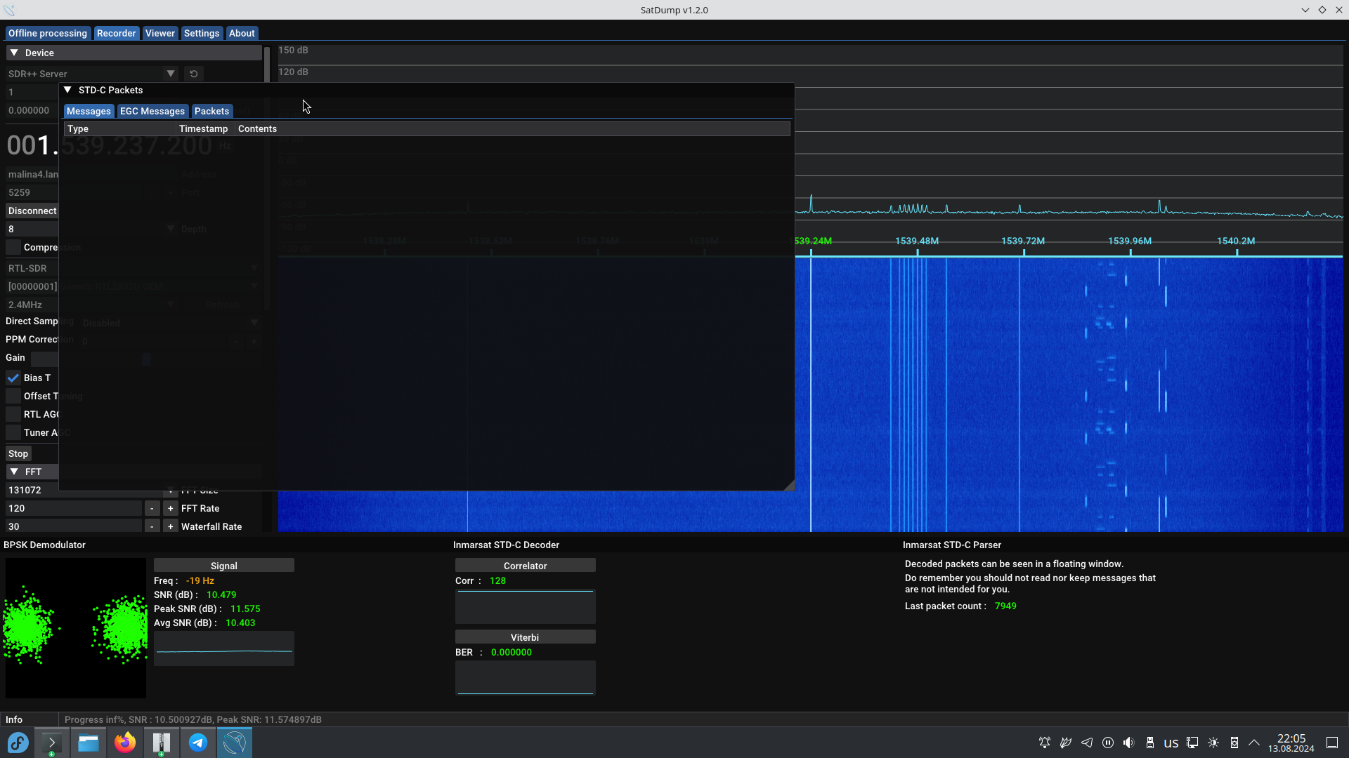This screenshot has height=758, width=1349.
Task: Click the volume speaker tray icon
Action: (1128, 743)
